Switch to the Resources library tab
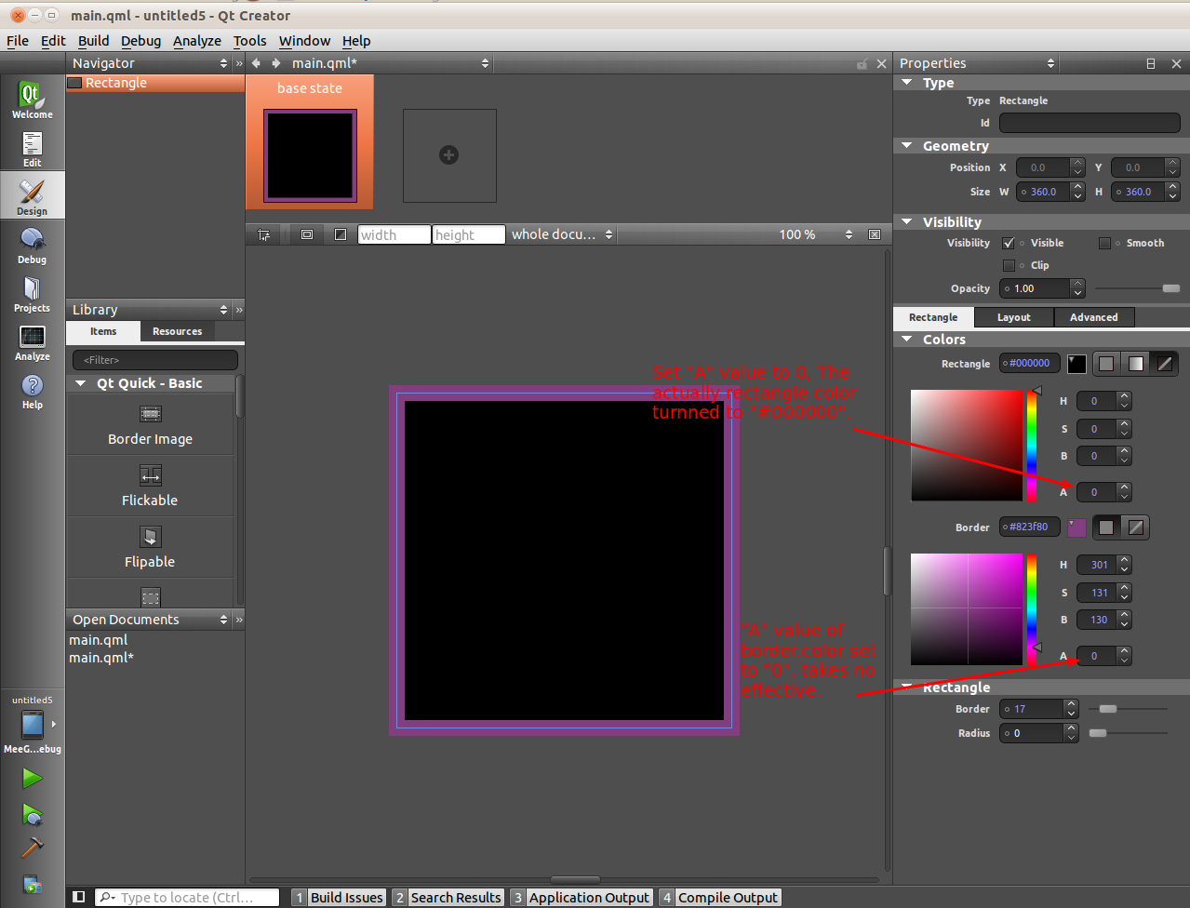The width and height of the screenshot is (1190, 908). [x=177, y=331]
